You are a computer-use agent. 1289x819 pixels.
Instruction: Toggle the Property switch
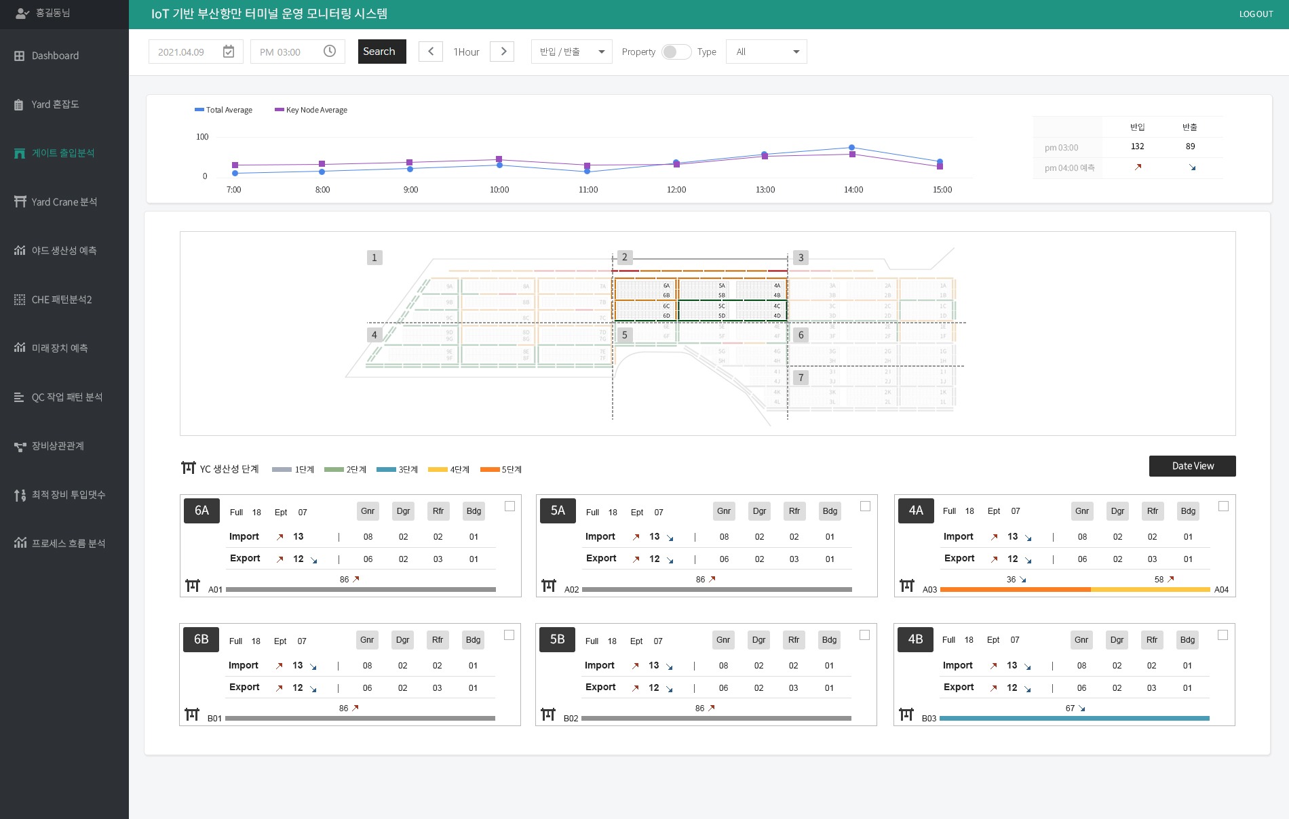[676, 52]
